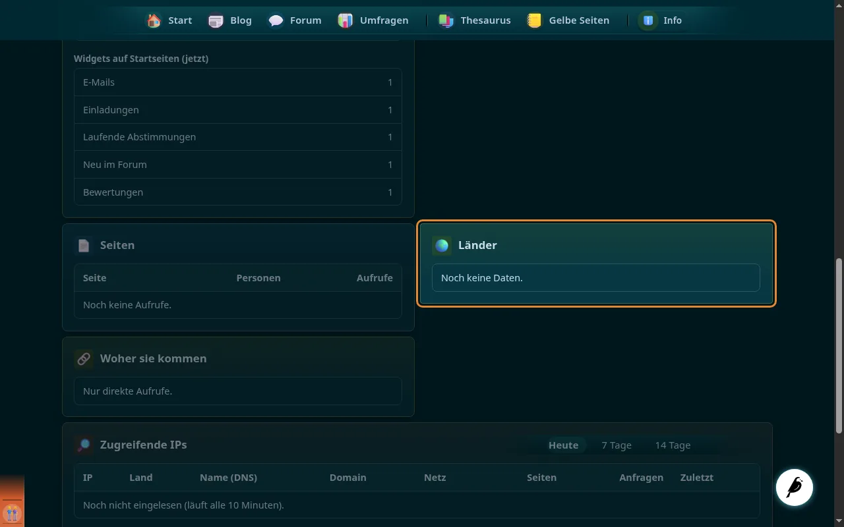844x527 pixels.
Task: Click the Aufrufe column header
Action: click(375, 278)
